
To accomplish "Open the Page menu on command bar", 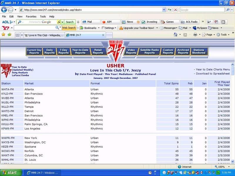I will tap(208, 35).
